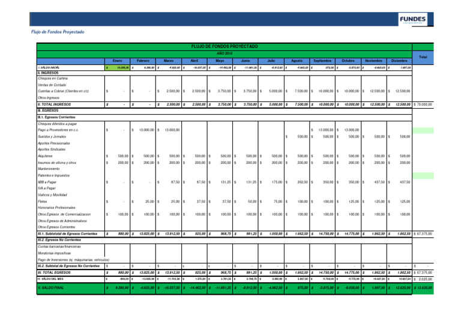Click the 'Ventas de Contado' row label
This screenshot has width=461, height=326.
(x=52, y=85)
